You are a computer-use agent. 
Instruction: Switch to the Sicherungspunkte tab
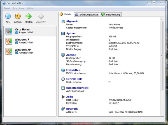[87, 15]
